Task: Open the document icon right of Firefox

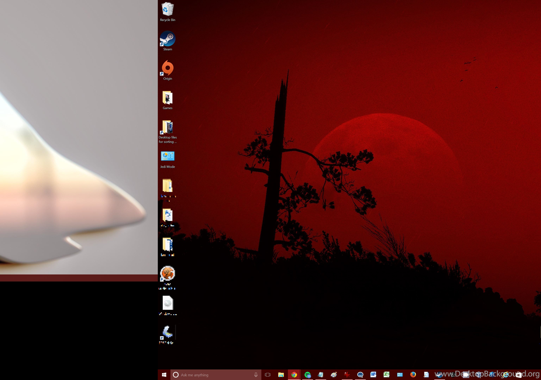Action: click(x=426, y=375)
